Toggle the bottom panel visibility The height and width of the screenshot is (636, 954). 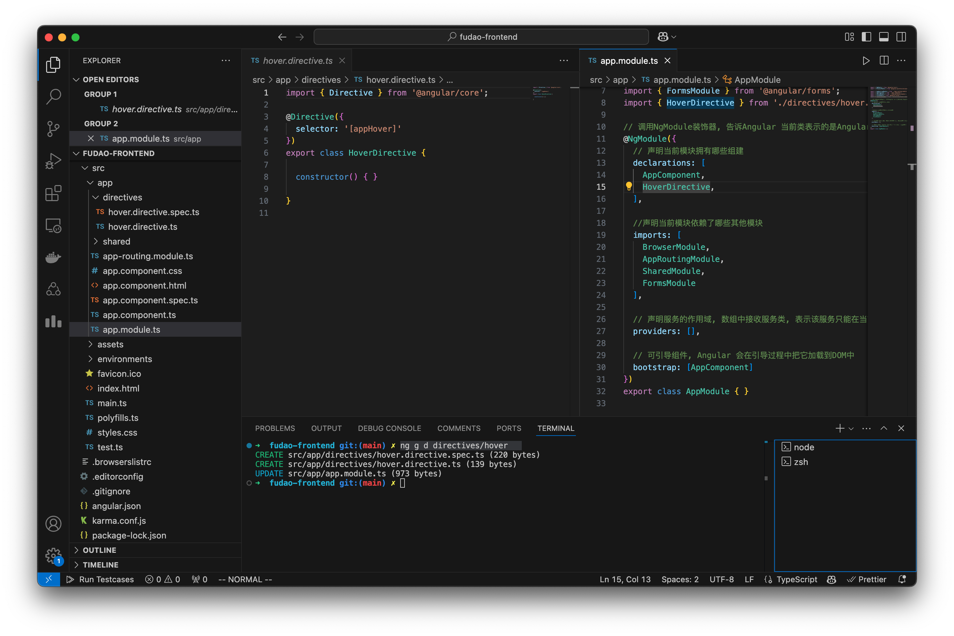(x=884, y=36)
